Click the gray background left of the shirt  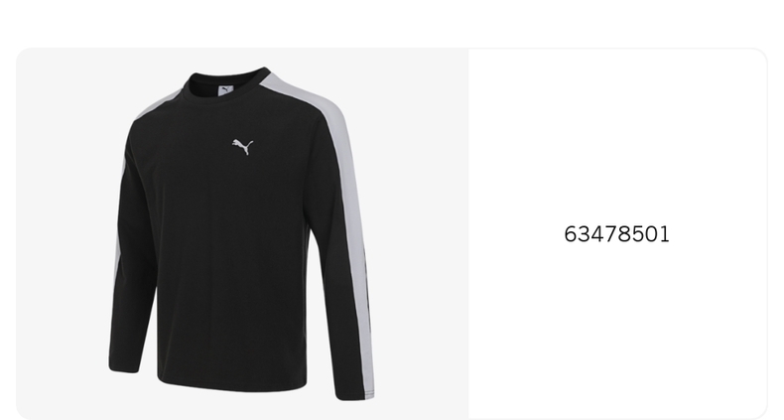coord(63,233)
